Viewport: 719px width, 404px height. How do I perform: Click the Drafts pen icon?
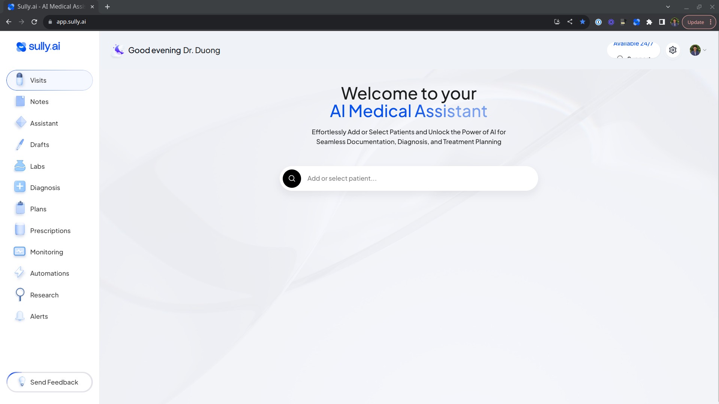(20, 145)
